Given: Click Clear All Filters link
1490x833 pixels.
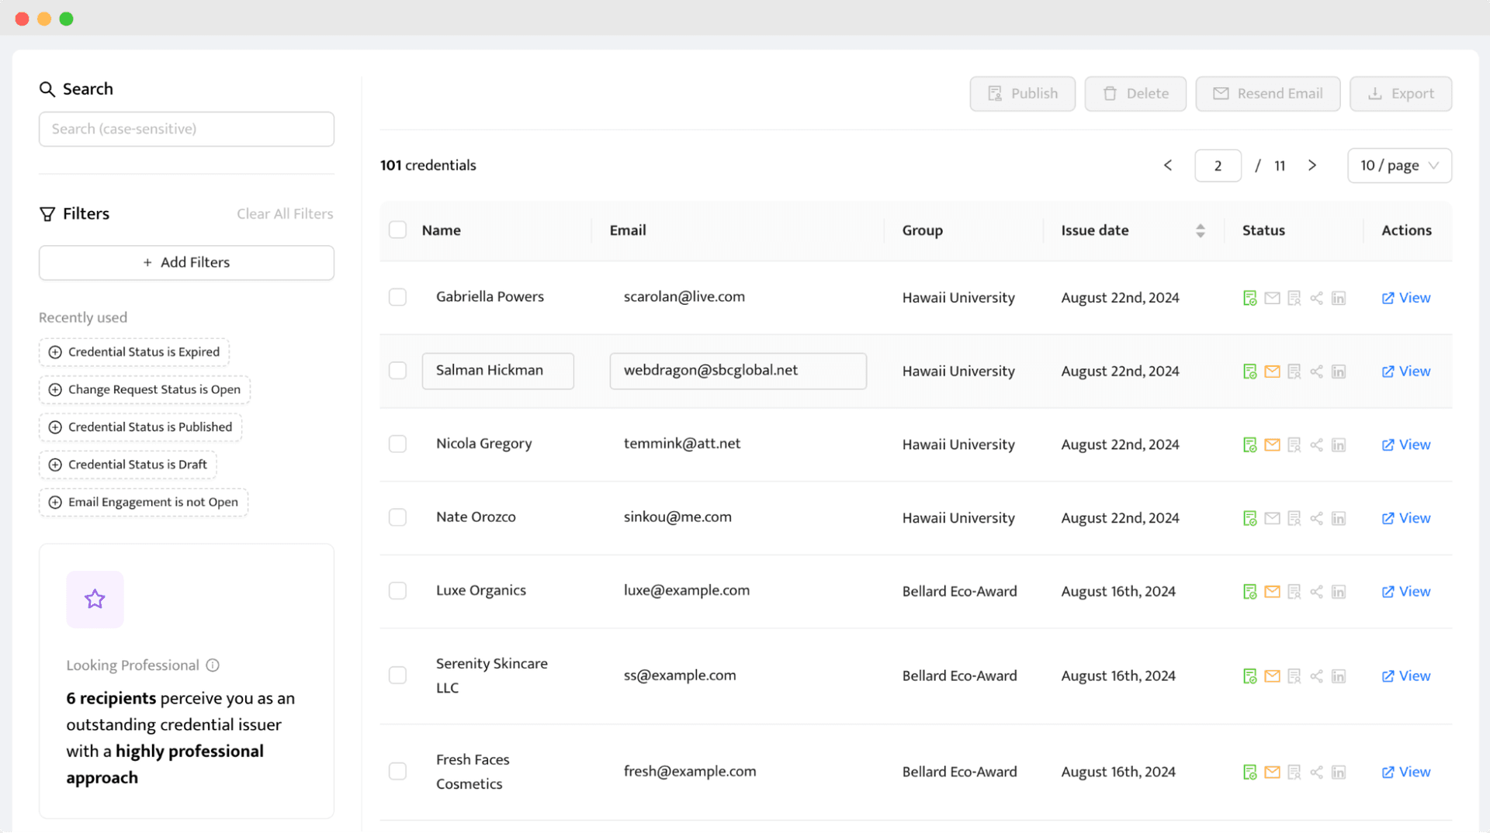Looking at the screenshot, I should coord(285,214).
